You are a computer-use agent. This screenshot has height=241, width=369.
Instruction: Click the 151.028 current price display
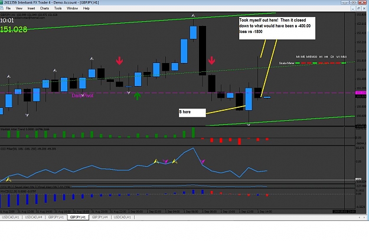tap(14, 29)
